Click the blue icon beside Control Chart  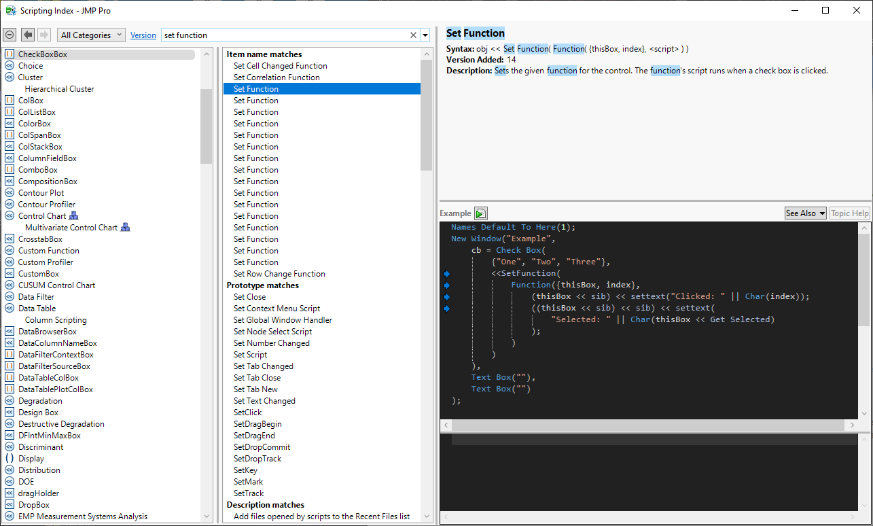click(74, 216)
